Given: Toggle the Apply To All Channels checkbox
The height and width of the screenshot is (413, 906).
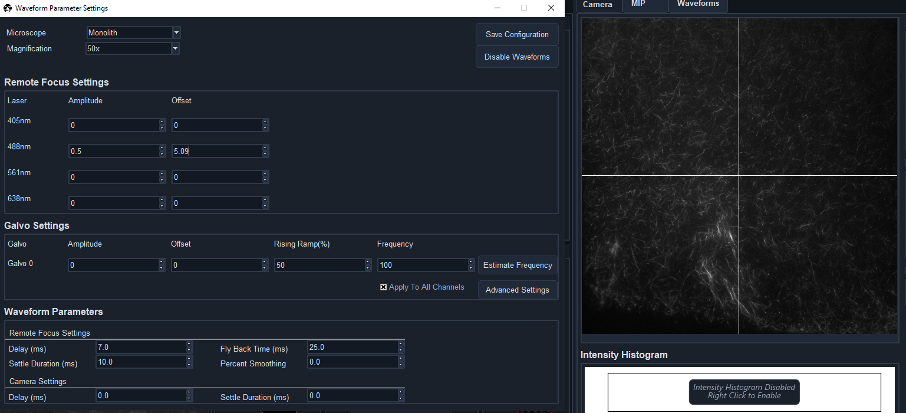Looking at the screenshot, I should 383,287.
